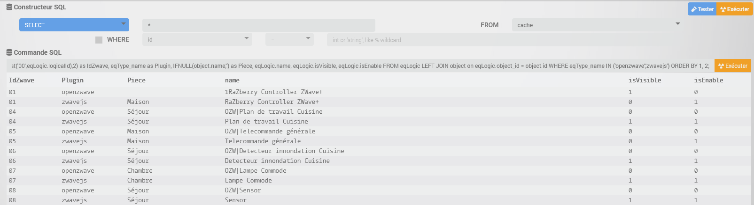Viewport: 754px width, 205px height.
Task: Open the WHERE column dropdown showing id
Action: point(197,40)
